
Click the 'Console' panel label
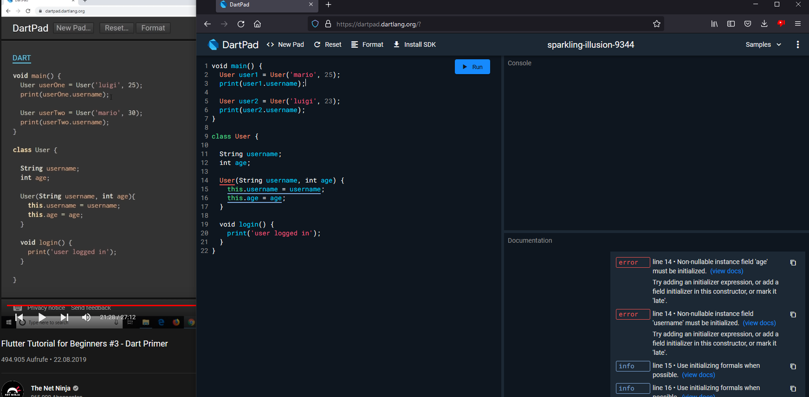pos(519,63)
